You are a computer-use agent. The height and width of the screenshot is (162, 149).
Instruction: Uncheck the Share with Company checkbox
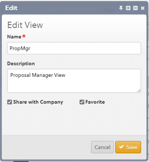tap(10, 102)
